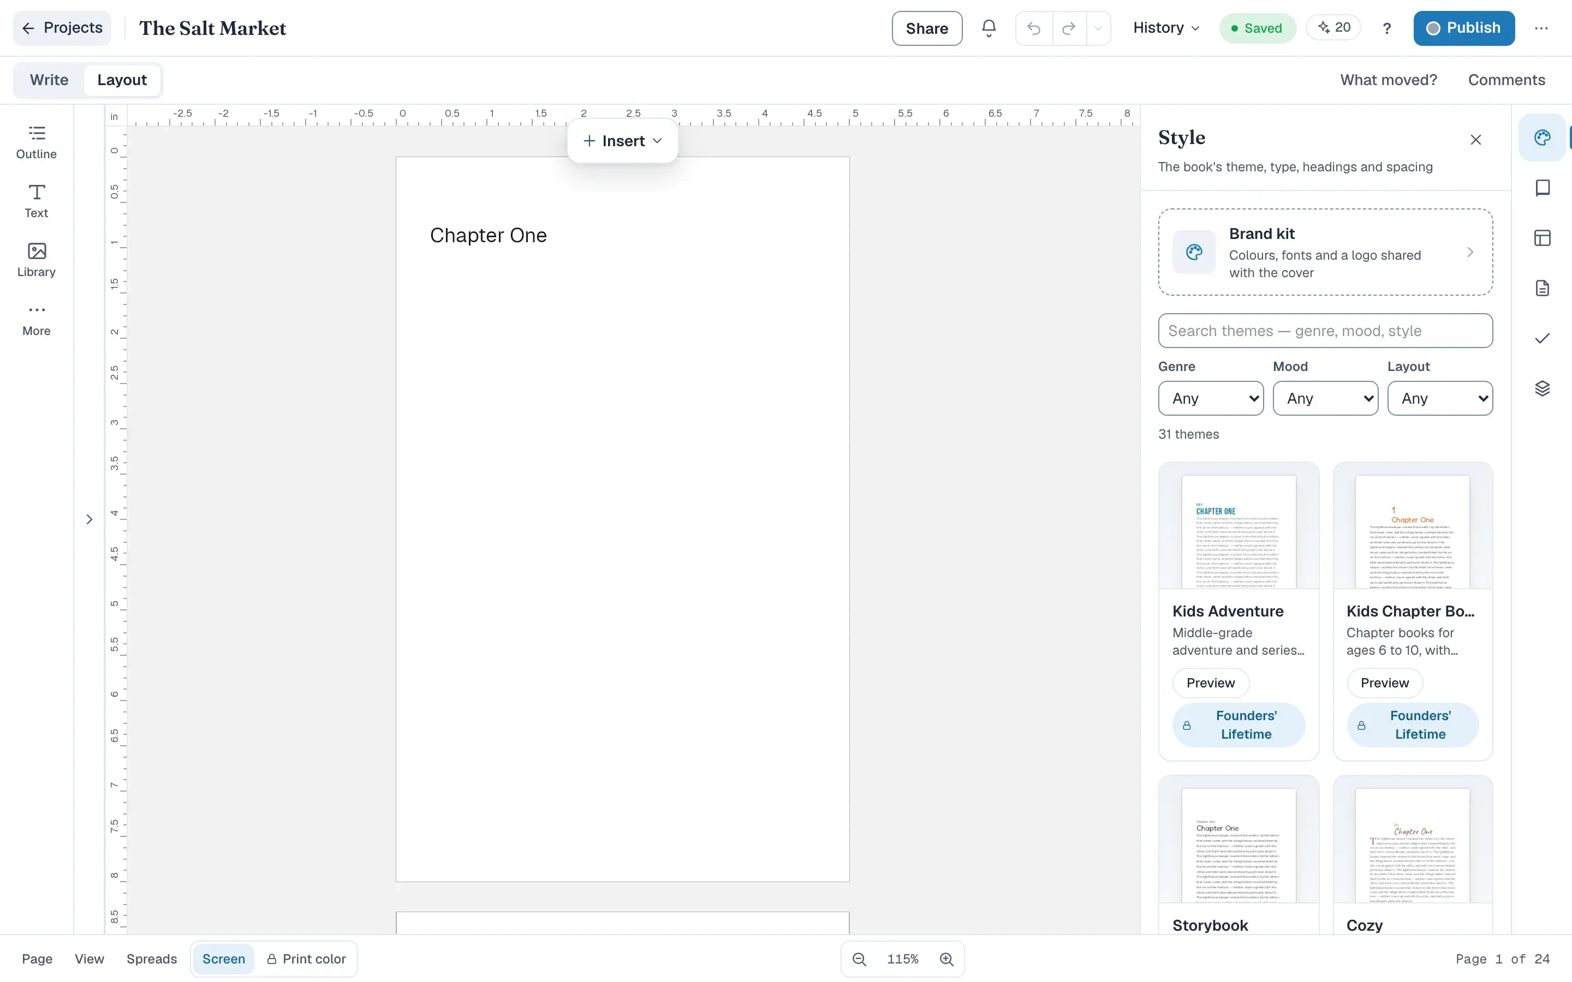Screen dimensions: 1572x982
Task: Switch preview mode to Screen
Action: pos(223,959)
